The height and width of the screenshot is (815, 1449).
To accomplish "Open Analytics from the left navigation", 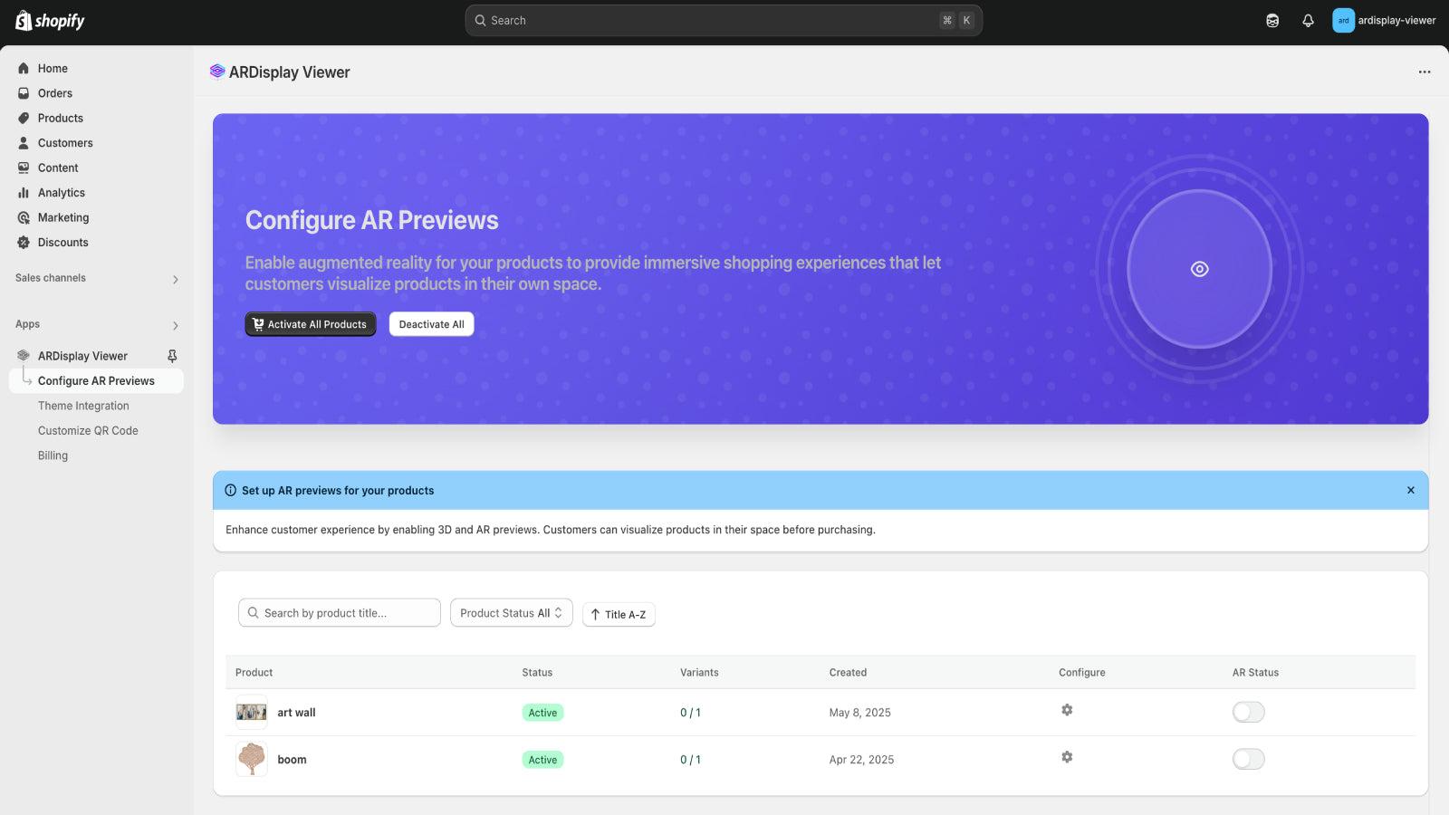I will coord(62,192).
